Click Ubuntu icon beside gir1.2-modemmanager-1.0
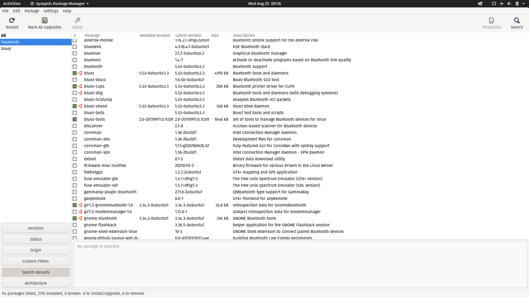The image size is (529, 297). coord(80,212)
